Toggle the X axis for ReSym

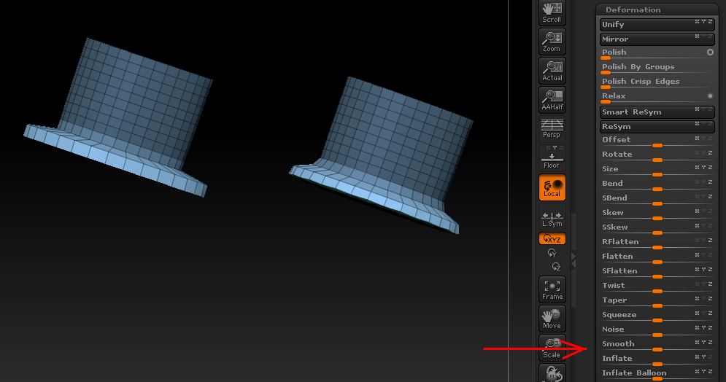pos(697,124)
